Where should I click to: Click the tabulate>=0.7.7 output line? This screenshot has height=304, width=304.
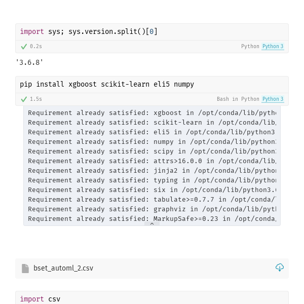pos(152,200)
